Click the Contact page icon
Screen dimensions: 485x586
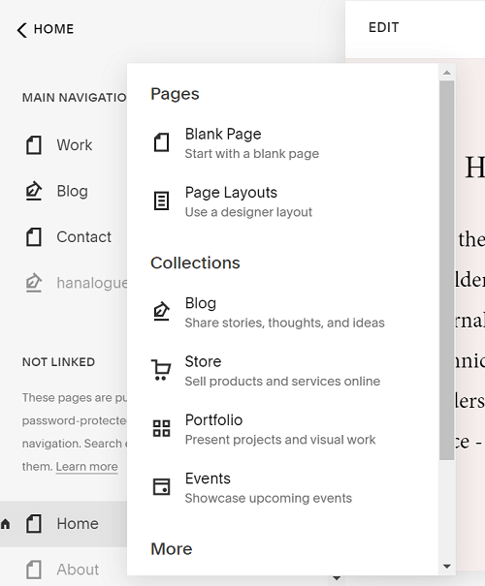click(x=34, y=237)
